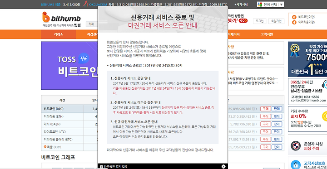Click the orange 'N' new badge by 리플
The height and width of the screenshot is (169, 327).
point(45,147)
